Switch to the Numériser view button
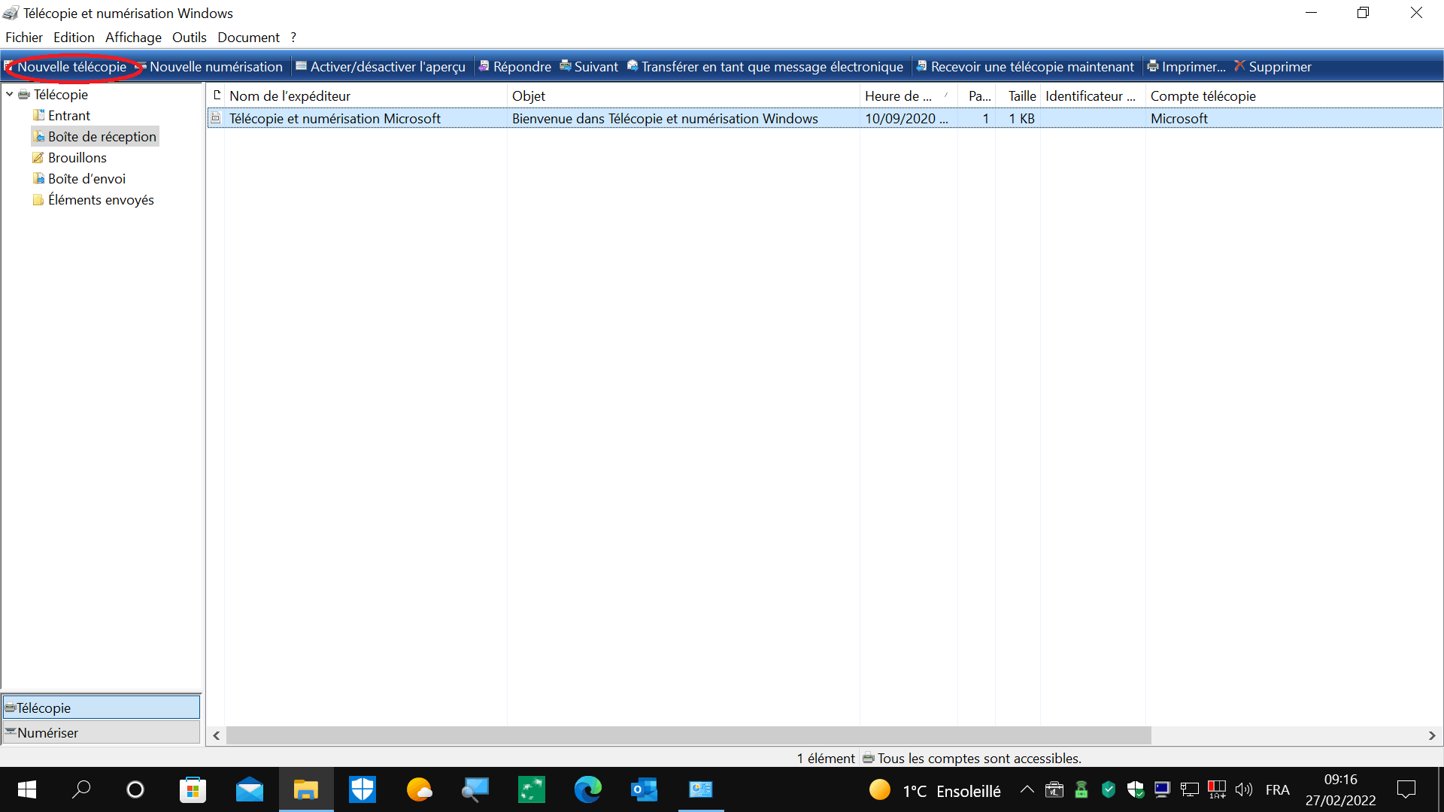 (102, 732)
